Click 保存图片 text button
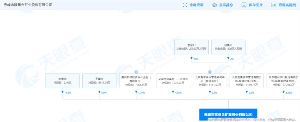Viewport: 300px width, 122px height. [256, 5]
